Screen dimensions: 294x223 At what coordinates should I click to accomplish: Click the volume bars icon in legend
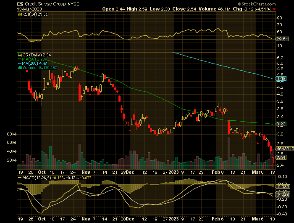point(20,68)
